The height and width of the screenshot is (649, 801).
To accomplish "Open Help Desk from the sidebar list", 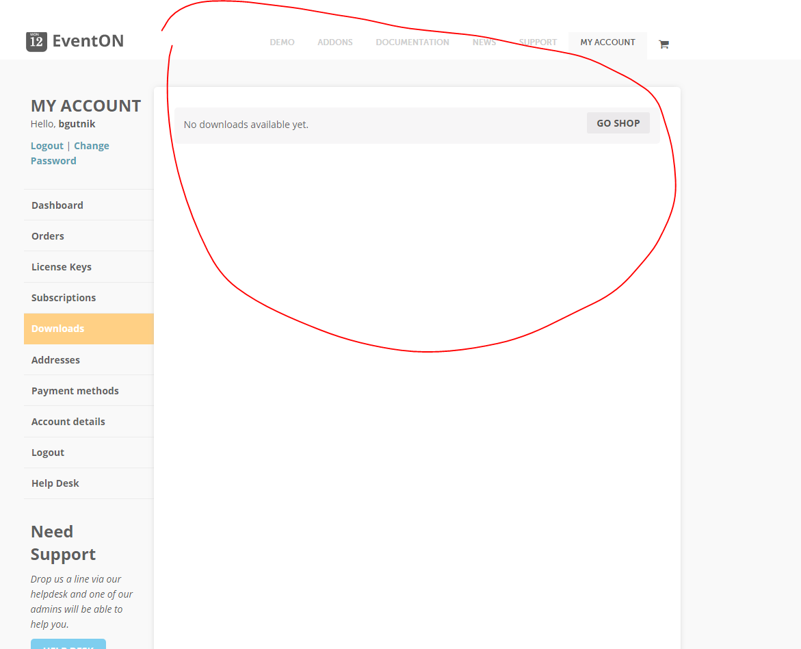I will pos(55,483).
